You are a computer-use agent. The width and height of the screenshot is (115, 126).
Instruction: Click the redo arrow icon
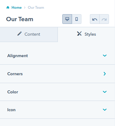click(104, 19)
